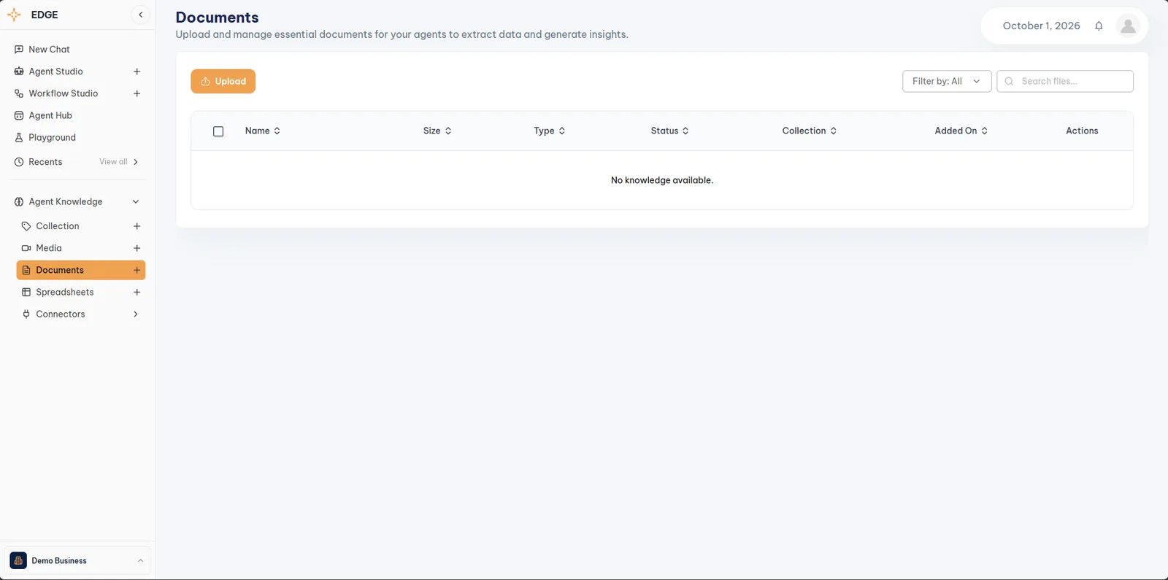The height and width of the screenshot is (580, 1168).
Task: Click the Workflow Studio icon
Action: click(19, 93)
